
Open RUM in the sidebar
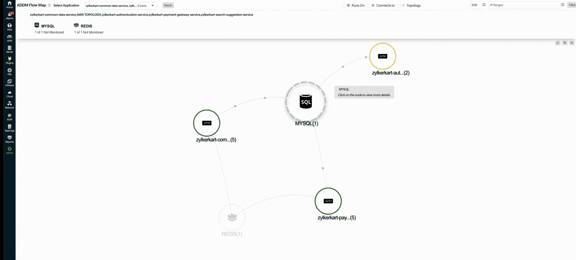(10, 117)
